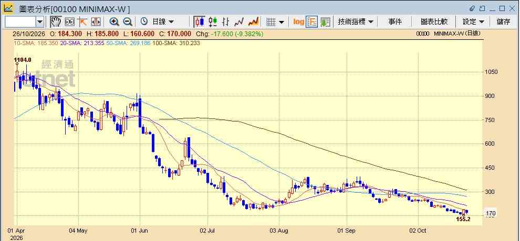Click the Chg -17.600 (-9.382%) value

(x=230, y=34)
